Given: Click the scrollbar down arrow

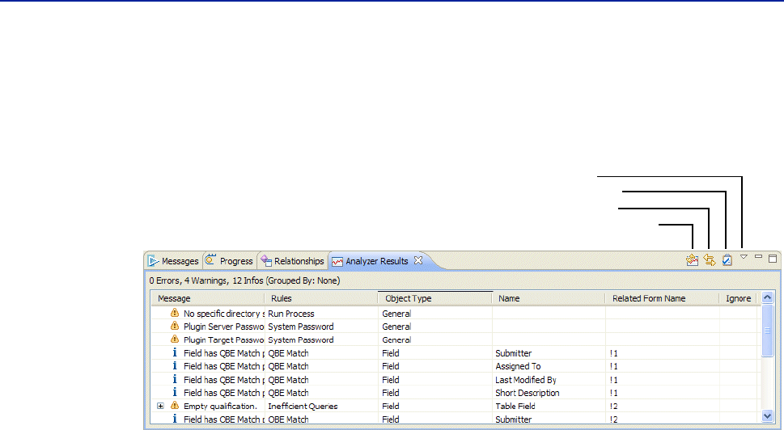Looking at the screenshot, I should pos(768,415).
